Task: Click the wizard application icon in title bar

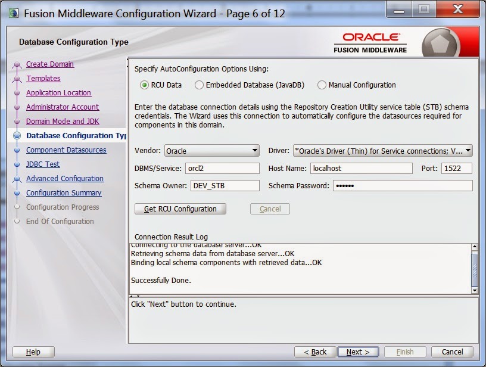Action: 15,13
